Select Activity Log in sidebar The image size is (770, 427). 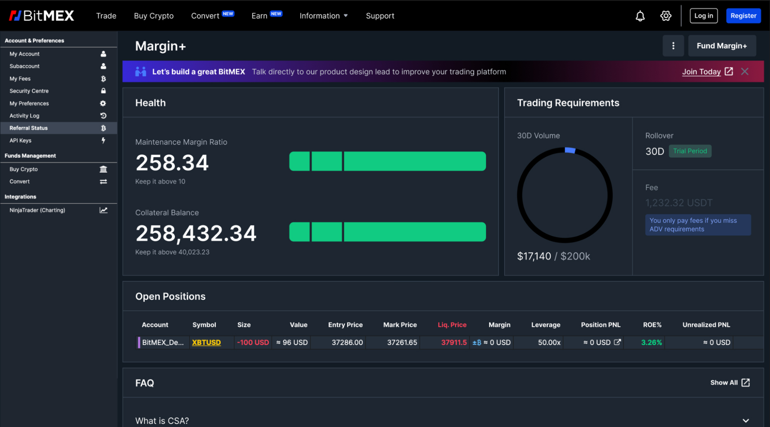[59, 116]
